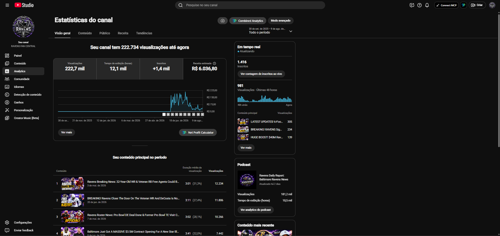
Task: Open thumbnail of BREAKING! Ravens Close The Door video
Action: point(72,200)
